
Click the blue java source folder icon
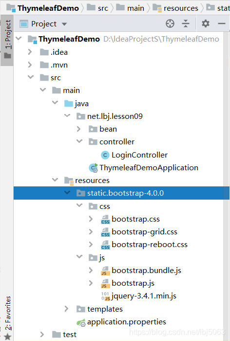[x=69, y=103]
